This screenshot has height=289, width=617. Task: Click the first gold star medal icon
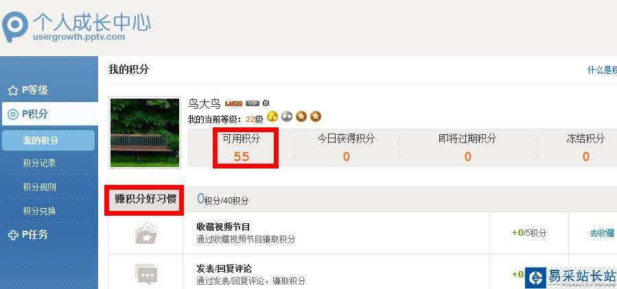point(272,116)
